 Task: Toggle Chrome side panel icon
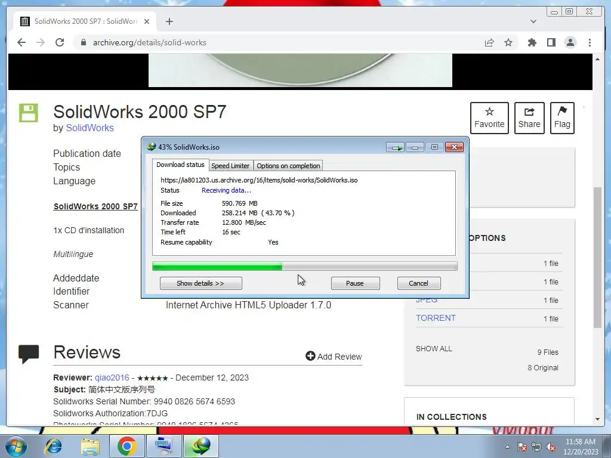pos(551,42)
